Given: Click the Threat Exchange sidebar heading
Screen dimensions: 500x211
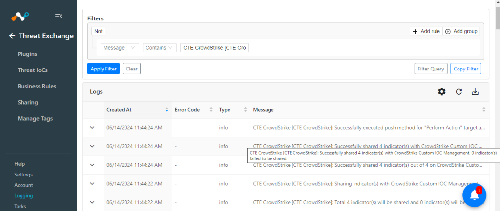Looking at the screenshot, I should [x=46, y=36].
